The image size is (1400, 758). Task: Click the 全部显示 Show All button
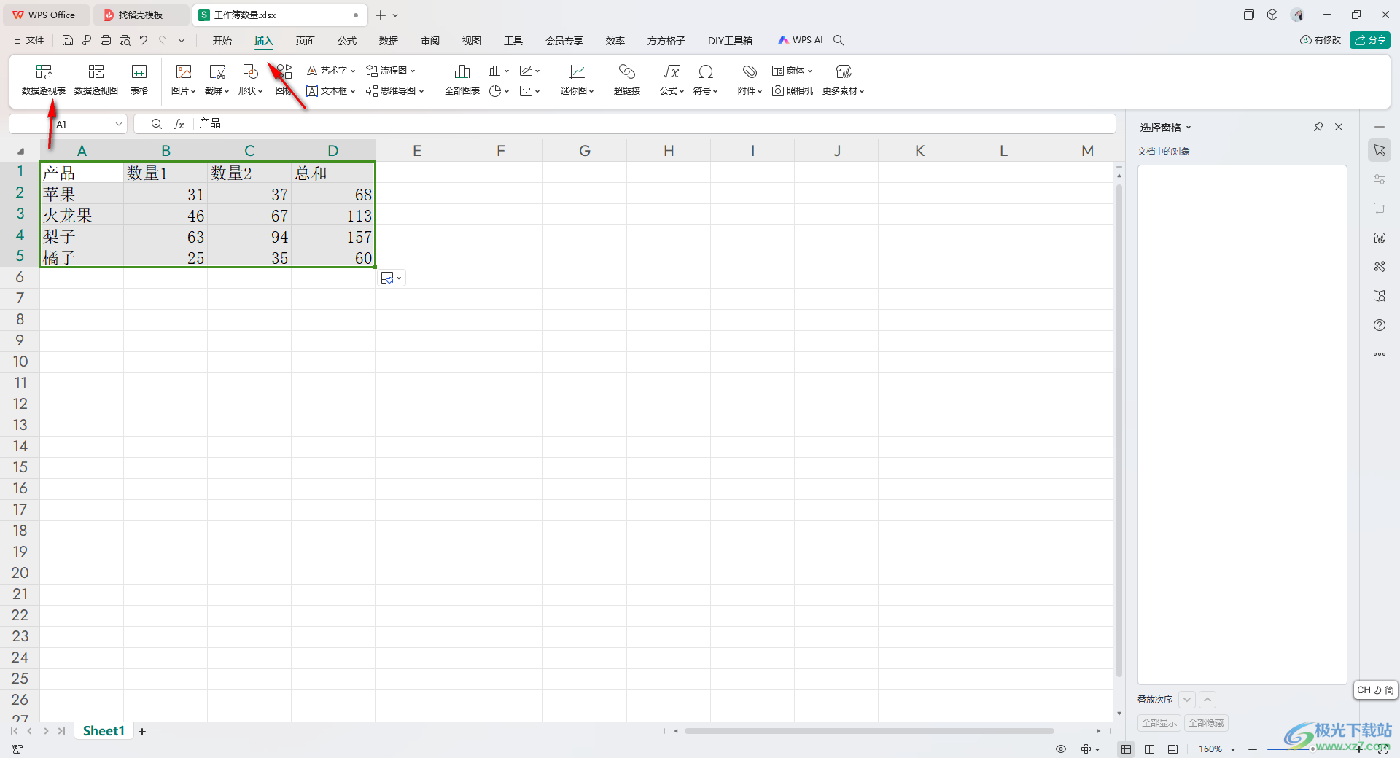click(x=1159, y=723)
